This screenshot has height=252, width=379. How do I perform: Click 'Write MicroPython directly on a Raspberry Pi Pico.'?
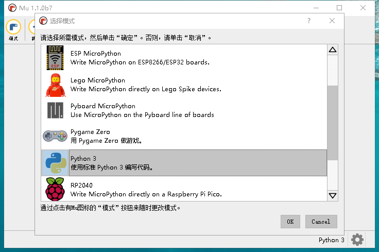146,194
